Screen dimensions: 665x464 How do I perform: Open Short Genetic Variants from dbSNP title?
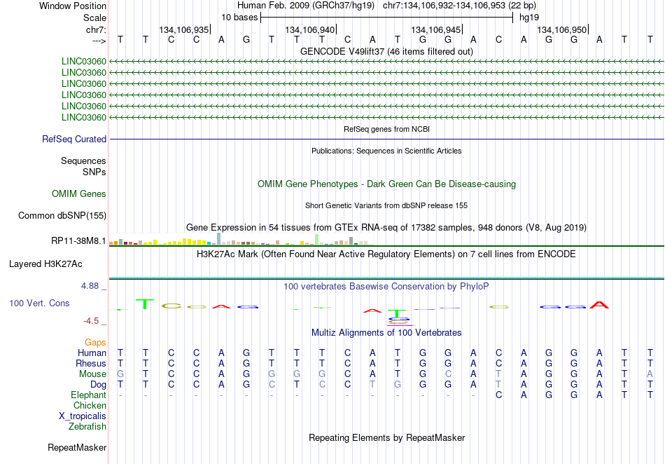click(386, 205)
